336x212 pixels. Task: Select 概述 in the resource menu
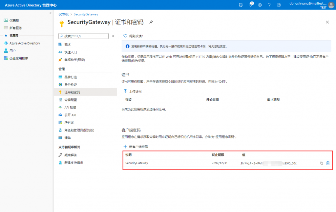pyautogui.click(x=68, y=44)
